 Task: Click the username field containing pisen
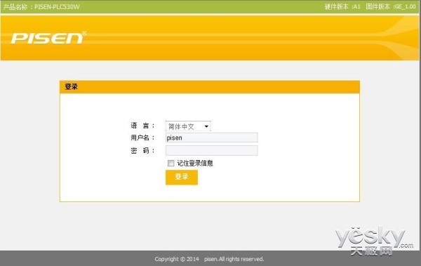(212, 138)
